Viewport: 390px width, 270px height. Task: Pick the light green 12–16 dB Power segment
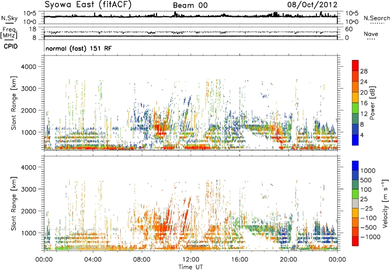tap(355, 108)
